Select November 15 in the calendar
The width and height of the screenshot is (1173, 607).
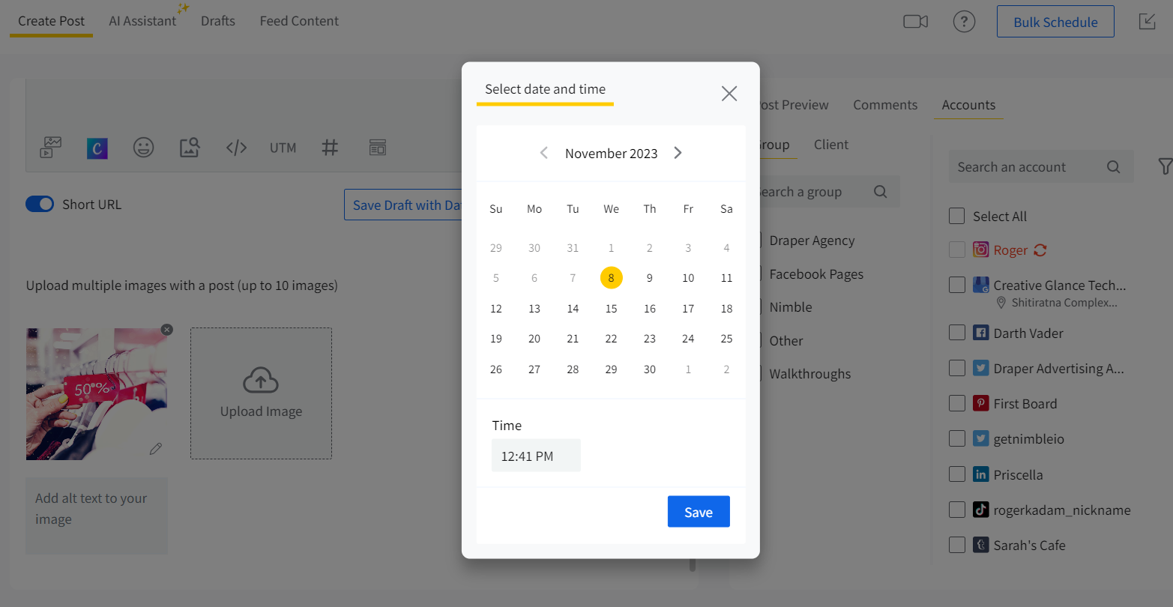pyautogui.click(x=612, y=309)
